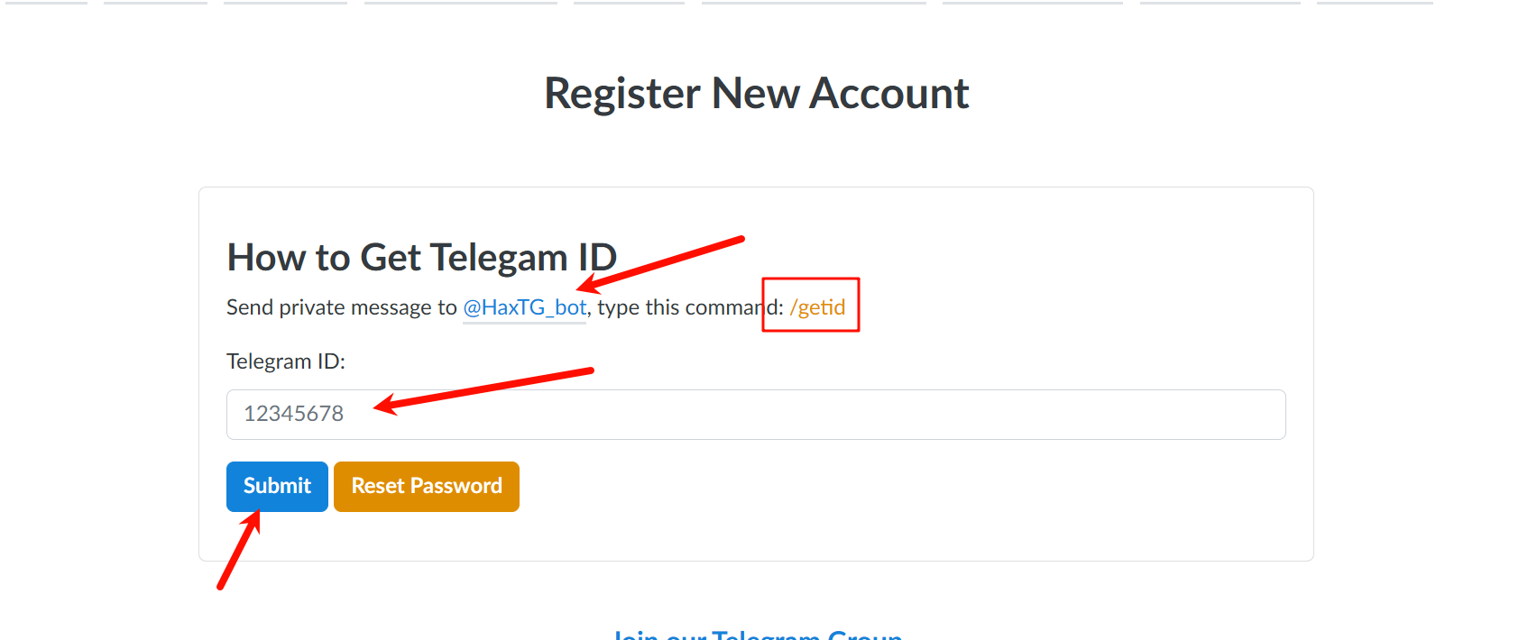Click the 'type this command:' text
The image size is (1519, 640).
coord(689,307)
